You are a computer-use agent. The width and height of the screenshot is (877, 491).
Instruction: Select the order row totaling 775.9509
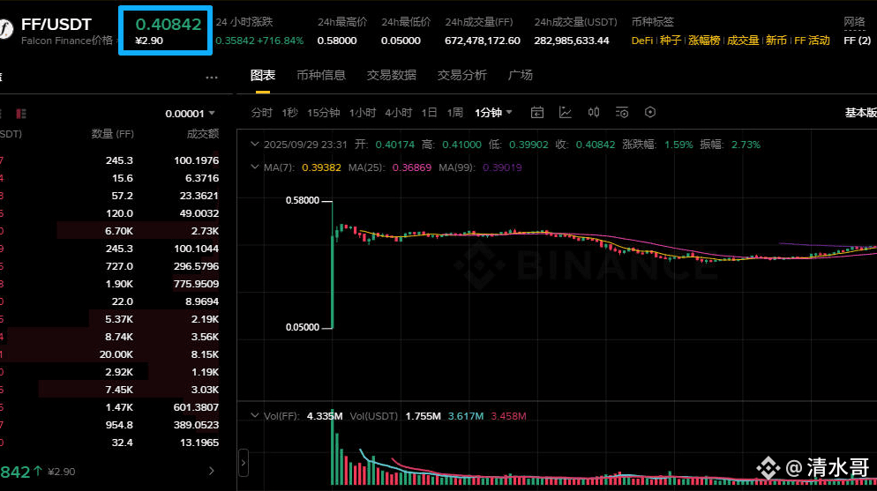pos(109,284)
